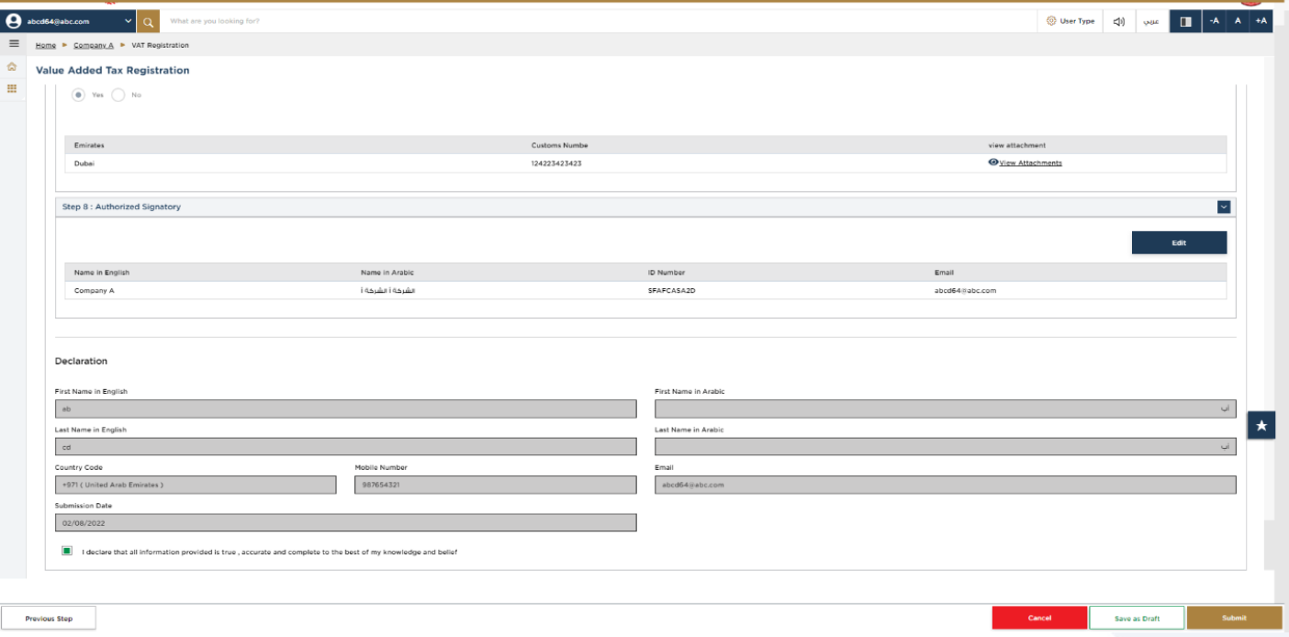Click the search magnifier icon
The width and height of the screenshot is (1289, 637).
148,21
